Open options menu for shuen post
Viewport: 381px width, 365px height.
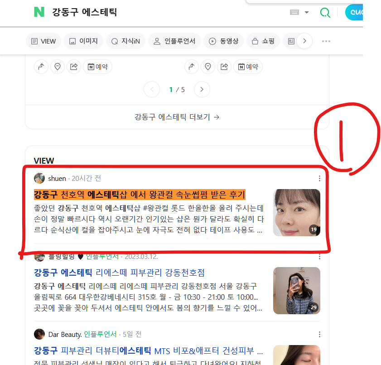click(x=319, y=179)
